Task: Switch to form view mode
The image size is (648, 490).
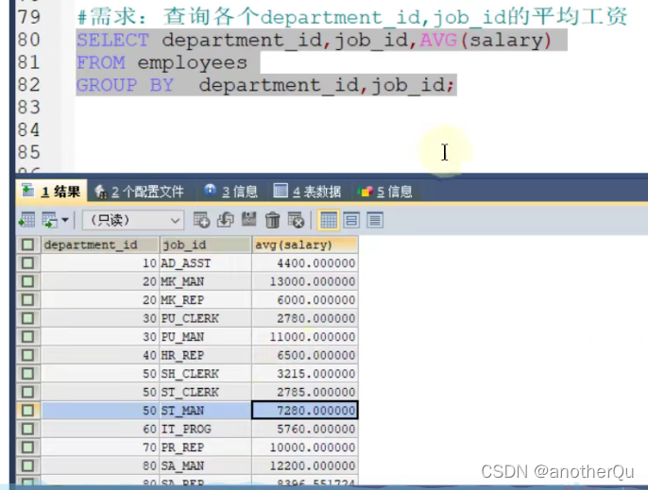Action: point(351,220)
